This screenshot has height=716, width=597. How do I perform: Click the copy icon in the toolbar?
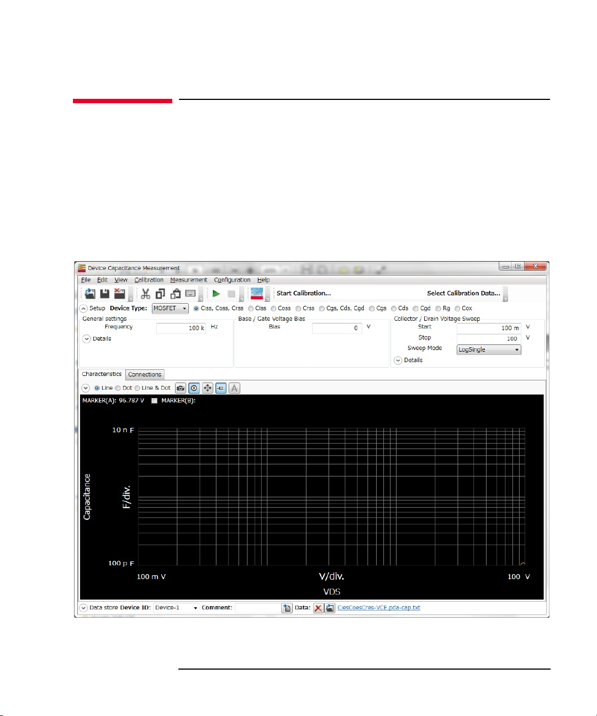[160, 294]
